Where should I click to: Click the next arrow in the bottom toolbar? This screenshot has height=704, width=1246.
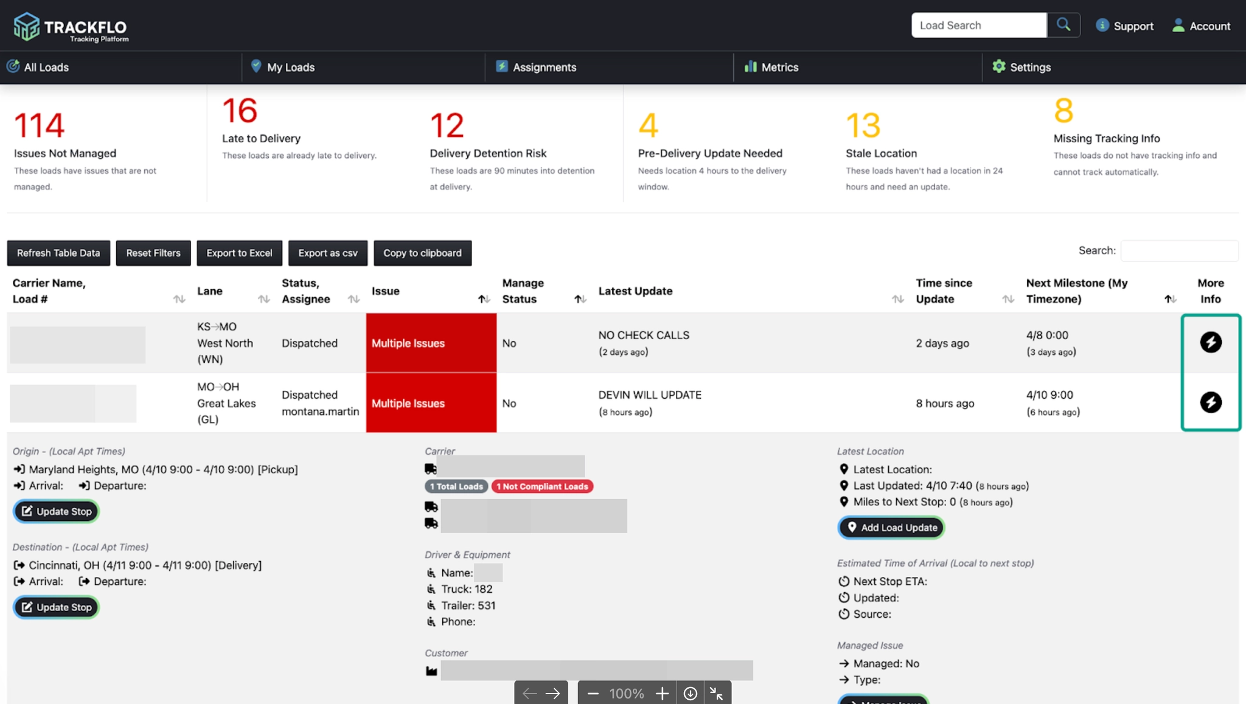pyautogui.click(x=552, y=693)
